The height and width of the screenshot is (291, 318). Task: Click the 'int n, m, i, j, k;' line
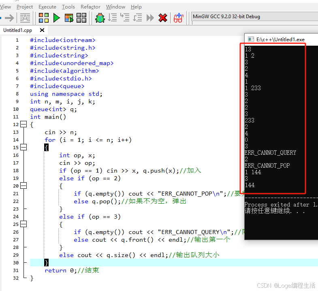tap(62, 101)
